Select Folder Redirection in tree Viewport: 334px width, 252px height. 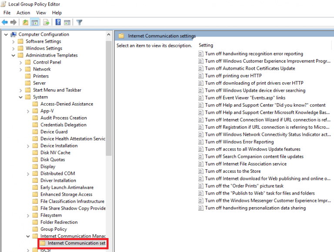pos(59,222)
